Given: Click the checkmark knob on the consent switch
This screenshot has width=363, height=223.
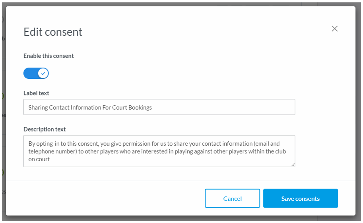Looking at the screenshot, I should pos(43,73).
